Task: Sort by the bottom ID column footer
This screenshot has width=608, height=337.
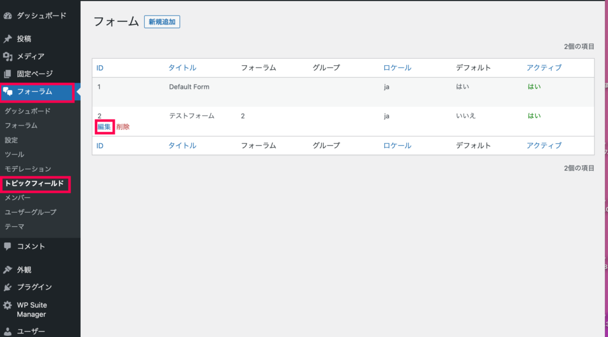Action: pyautogui.click(x=100, y=146)
